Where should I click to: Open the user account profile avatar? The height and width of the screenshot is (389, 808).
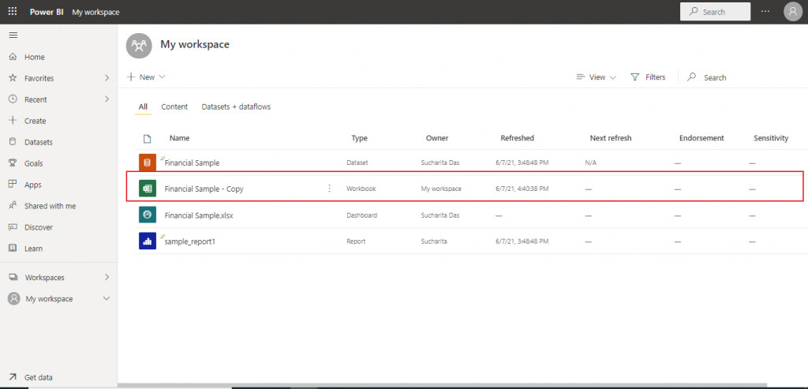(x=792, y=12)
